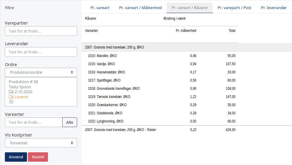The width and height of the screenshot is (292, 165).
Task: Click the 1010: Mandler, ØKO row
Action: click(102, 56)
